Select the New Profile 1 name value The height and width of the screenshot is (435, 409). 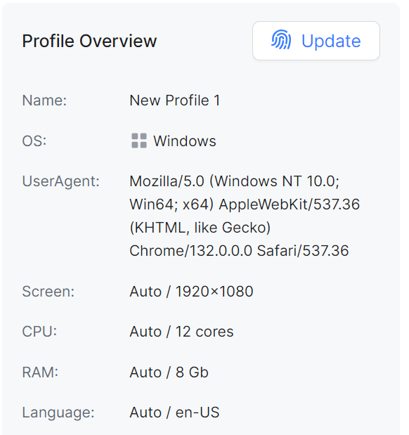click(175, 100)
